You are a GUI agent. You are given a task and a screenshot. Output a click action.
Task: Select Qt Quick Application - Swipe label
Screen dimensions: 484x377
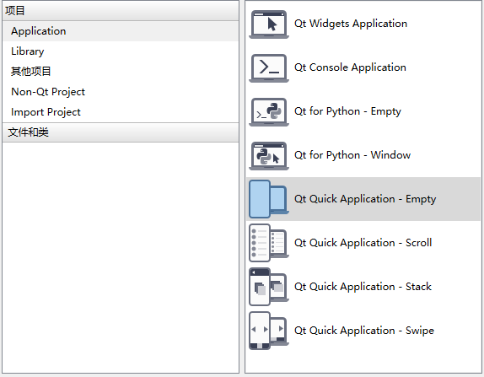pyautogui.click(x=364, y=331)
